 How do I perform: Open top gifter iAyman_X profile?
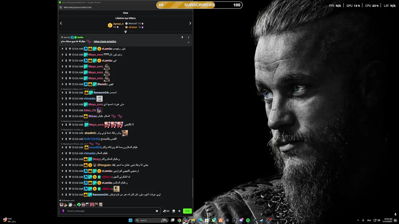click(x=118, y=24)
